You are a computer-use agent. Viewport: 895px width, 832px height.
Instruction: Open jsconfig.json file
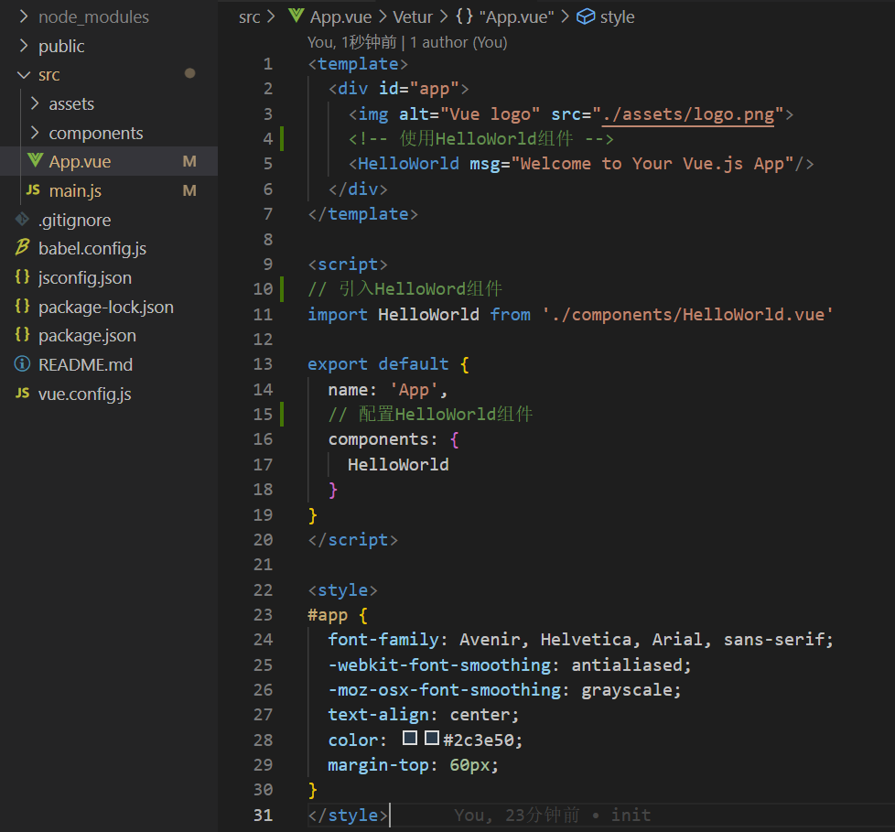click(x=85, y=278)
